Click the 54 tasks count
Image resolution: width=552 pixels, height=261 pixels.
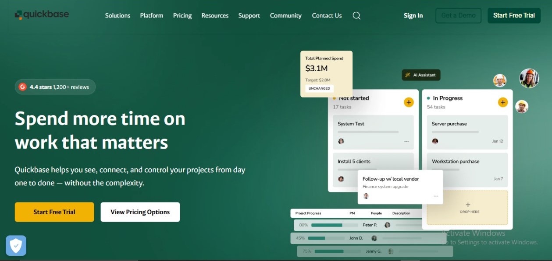[x=436, y=107]
